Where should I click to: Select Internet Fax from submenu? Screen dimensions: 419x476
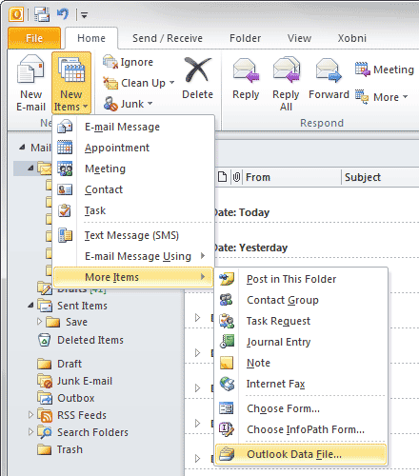pyautogui.click(x=301, y=384)
